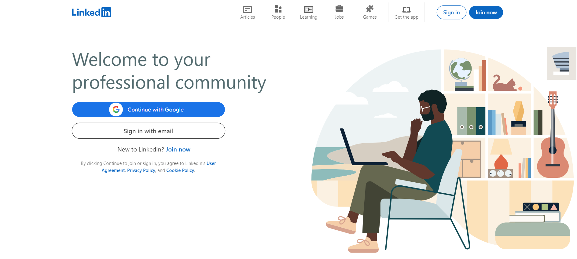Select the Learning label in nav
The width and height of the screenshot is (577, 259).
[x=309, y=17]
